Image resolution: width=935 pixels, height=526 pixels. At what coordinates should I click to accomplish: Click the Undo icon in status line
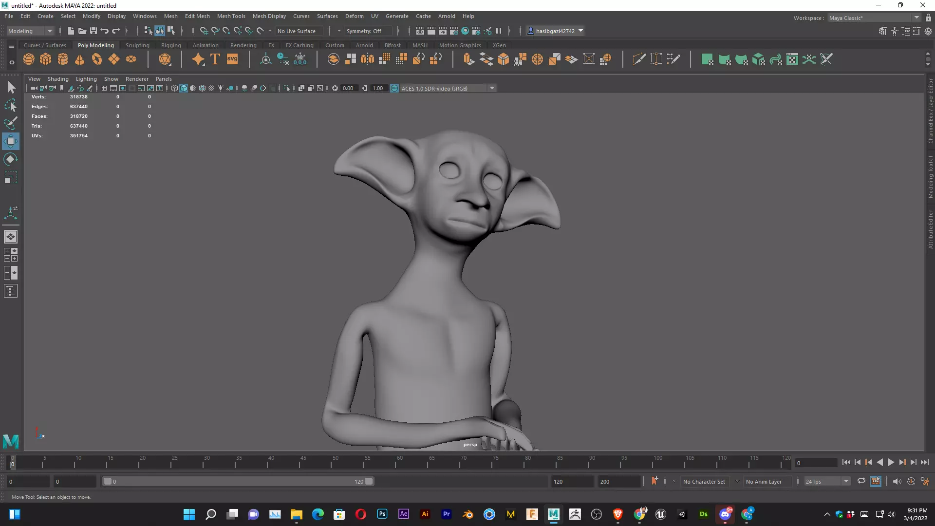point(105,31)
